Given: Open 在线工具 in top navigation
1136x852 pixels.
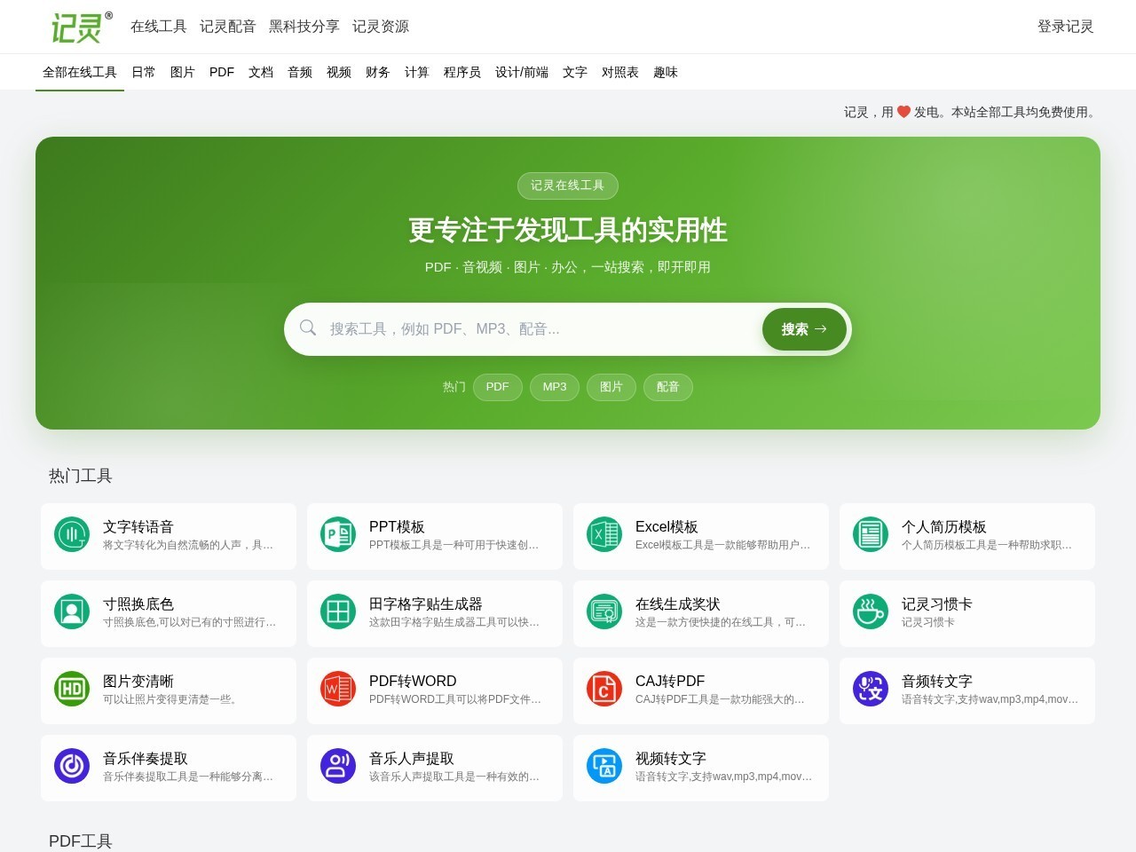Looking at the screenshot, I should pos(159,27).
